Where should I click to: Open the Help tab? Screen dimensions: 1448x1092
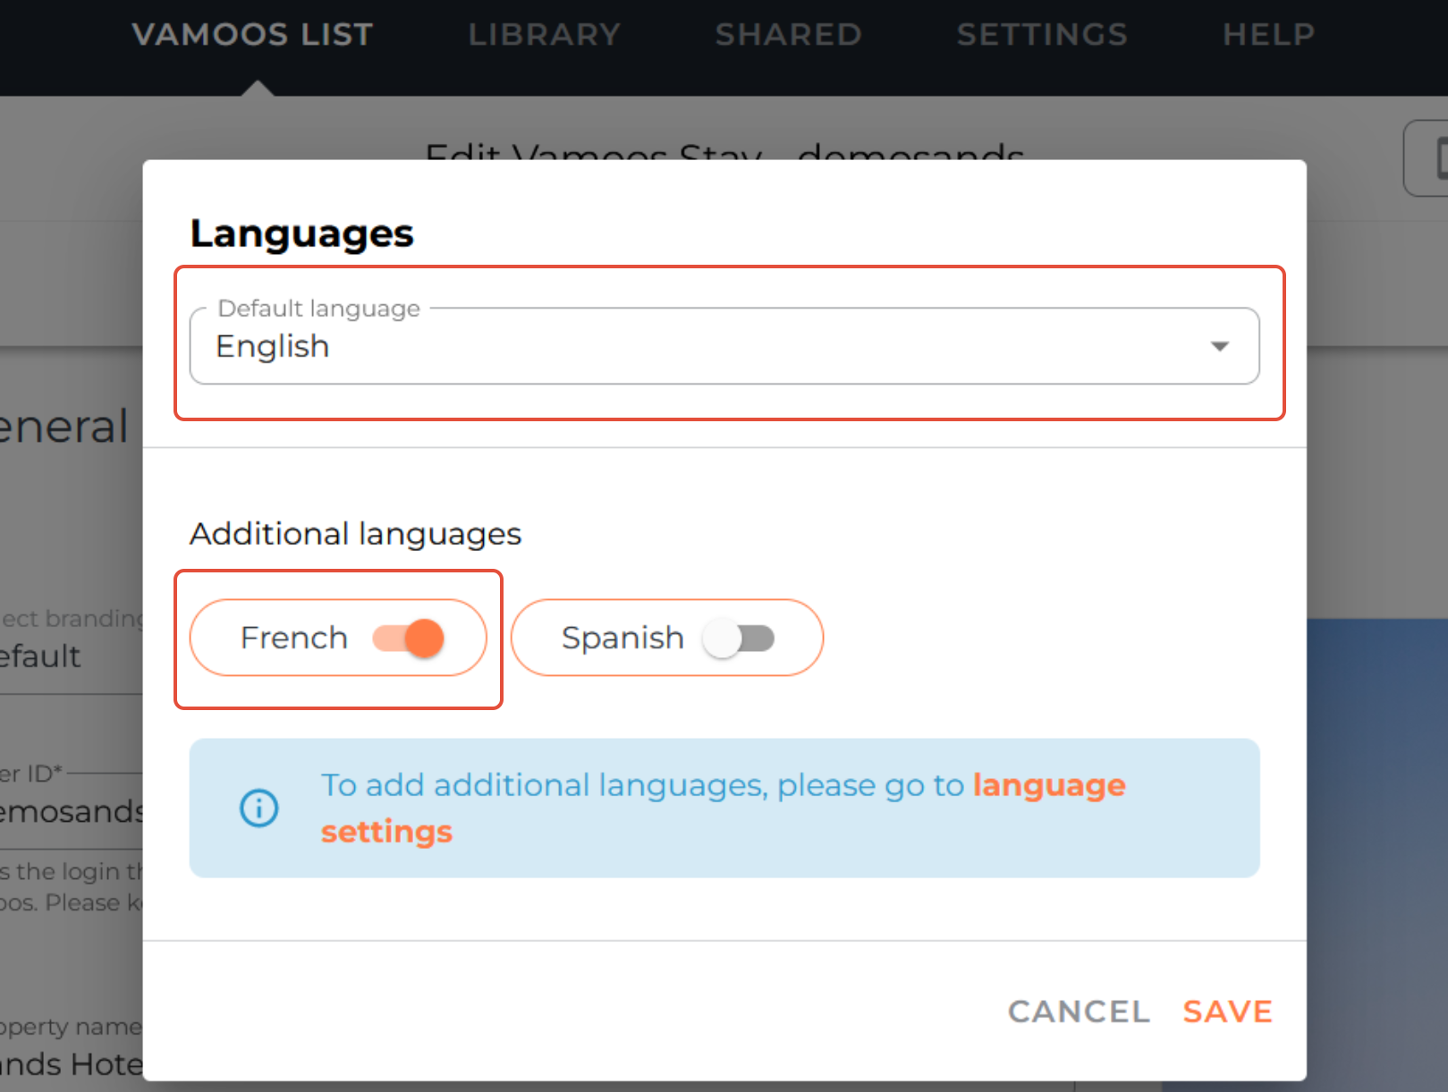[x=1268, y=35]
